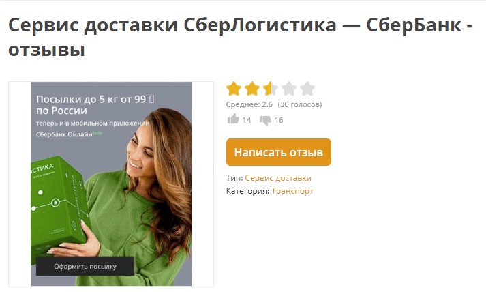
Task: Click the 30 голосов vote count
Action: [x=300, y=104]
